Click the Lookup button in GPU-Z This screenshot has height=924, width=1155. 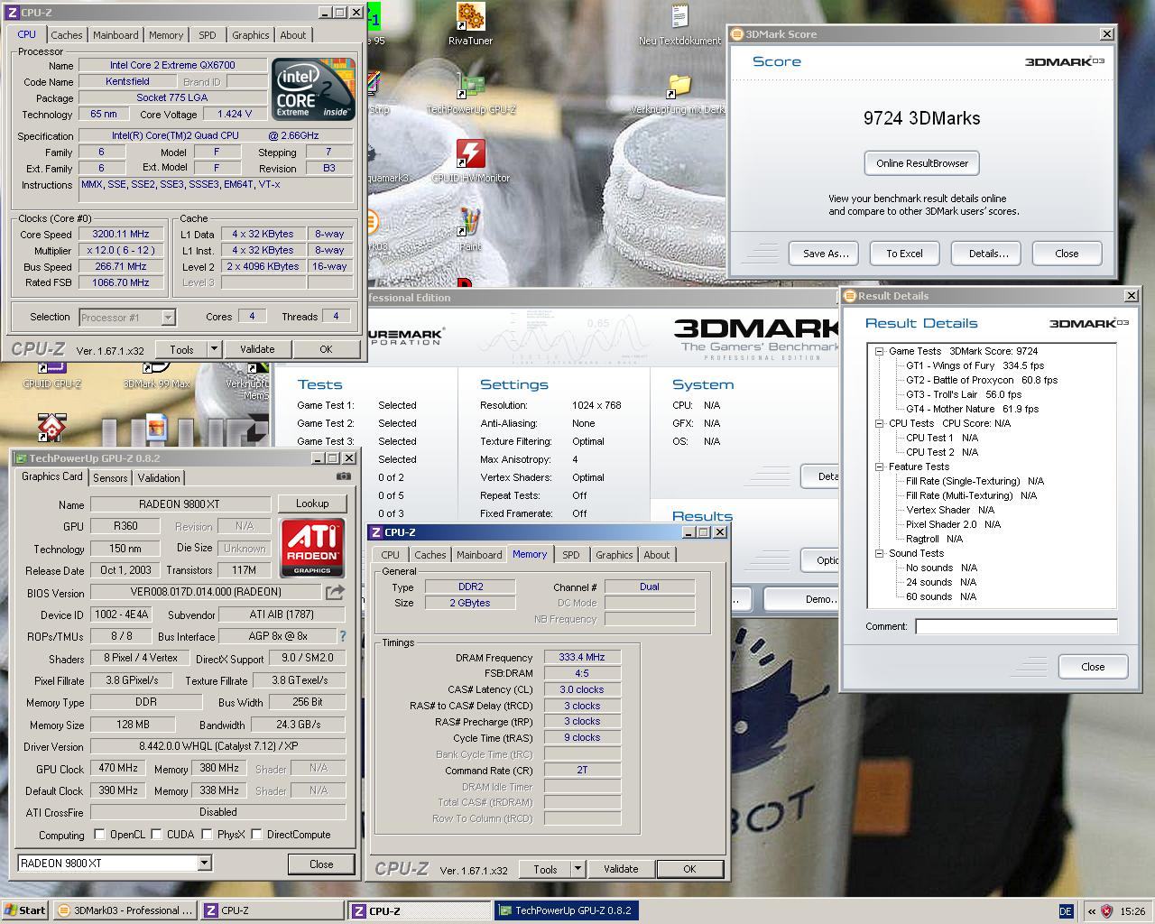[x=312, y=504]
